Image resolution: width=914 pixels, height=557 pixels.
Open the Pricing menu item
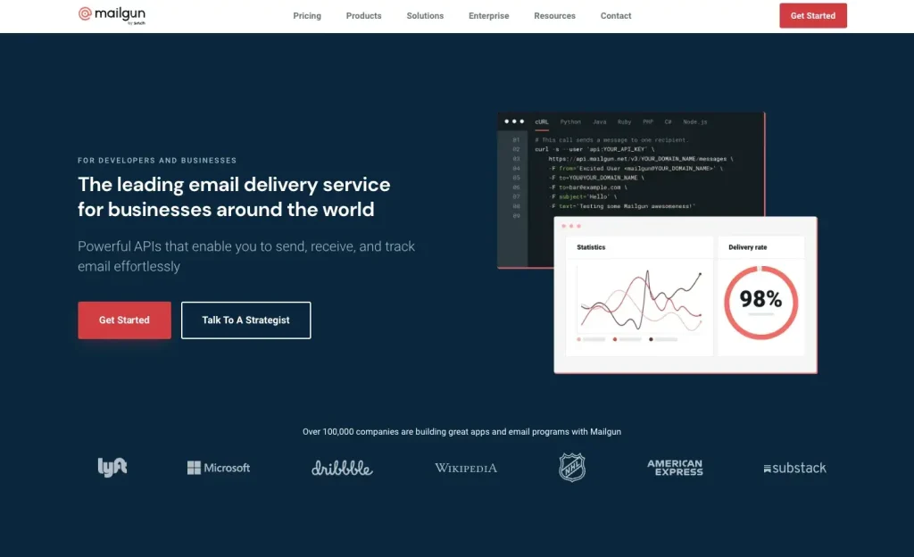tap(307, 16)
